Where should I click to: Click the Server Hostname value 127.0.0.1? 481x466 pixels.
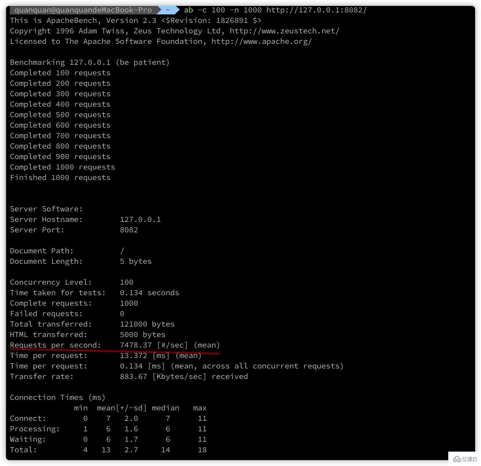click(x=140, y=219)
